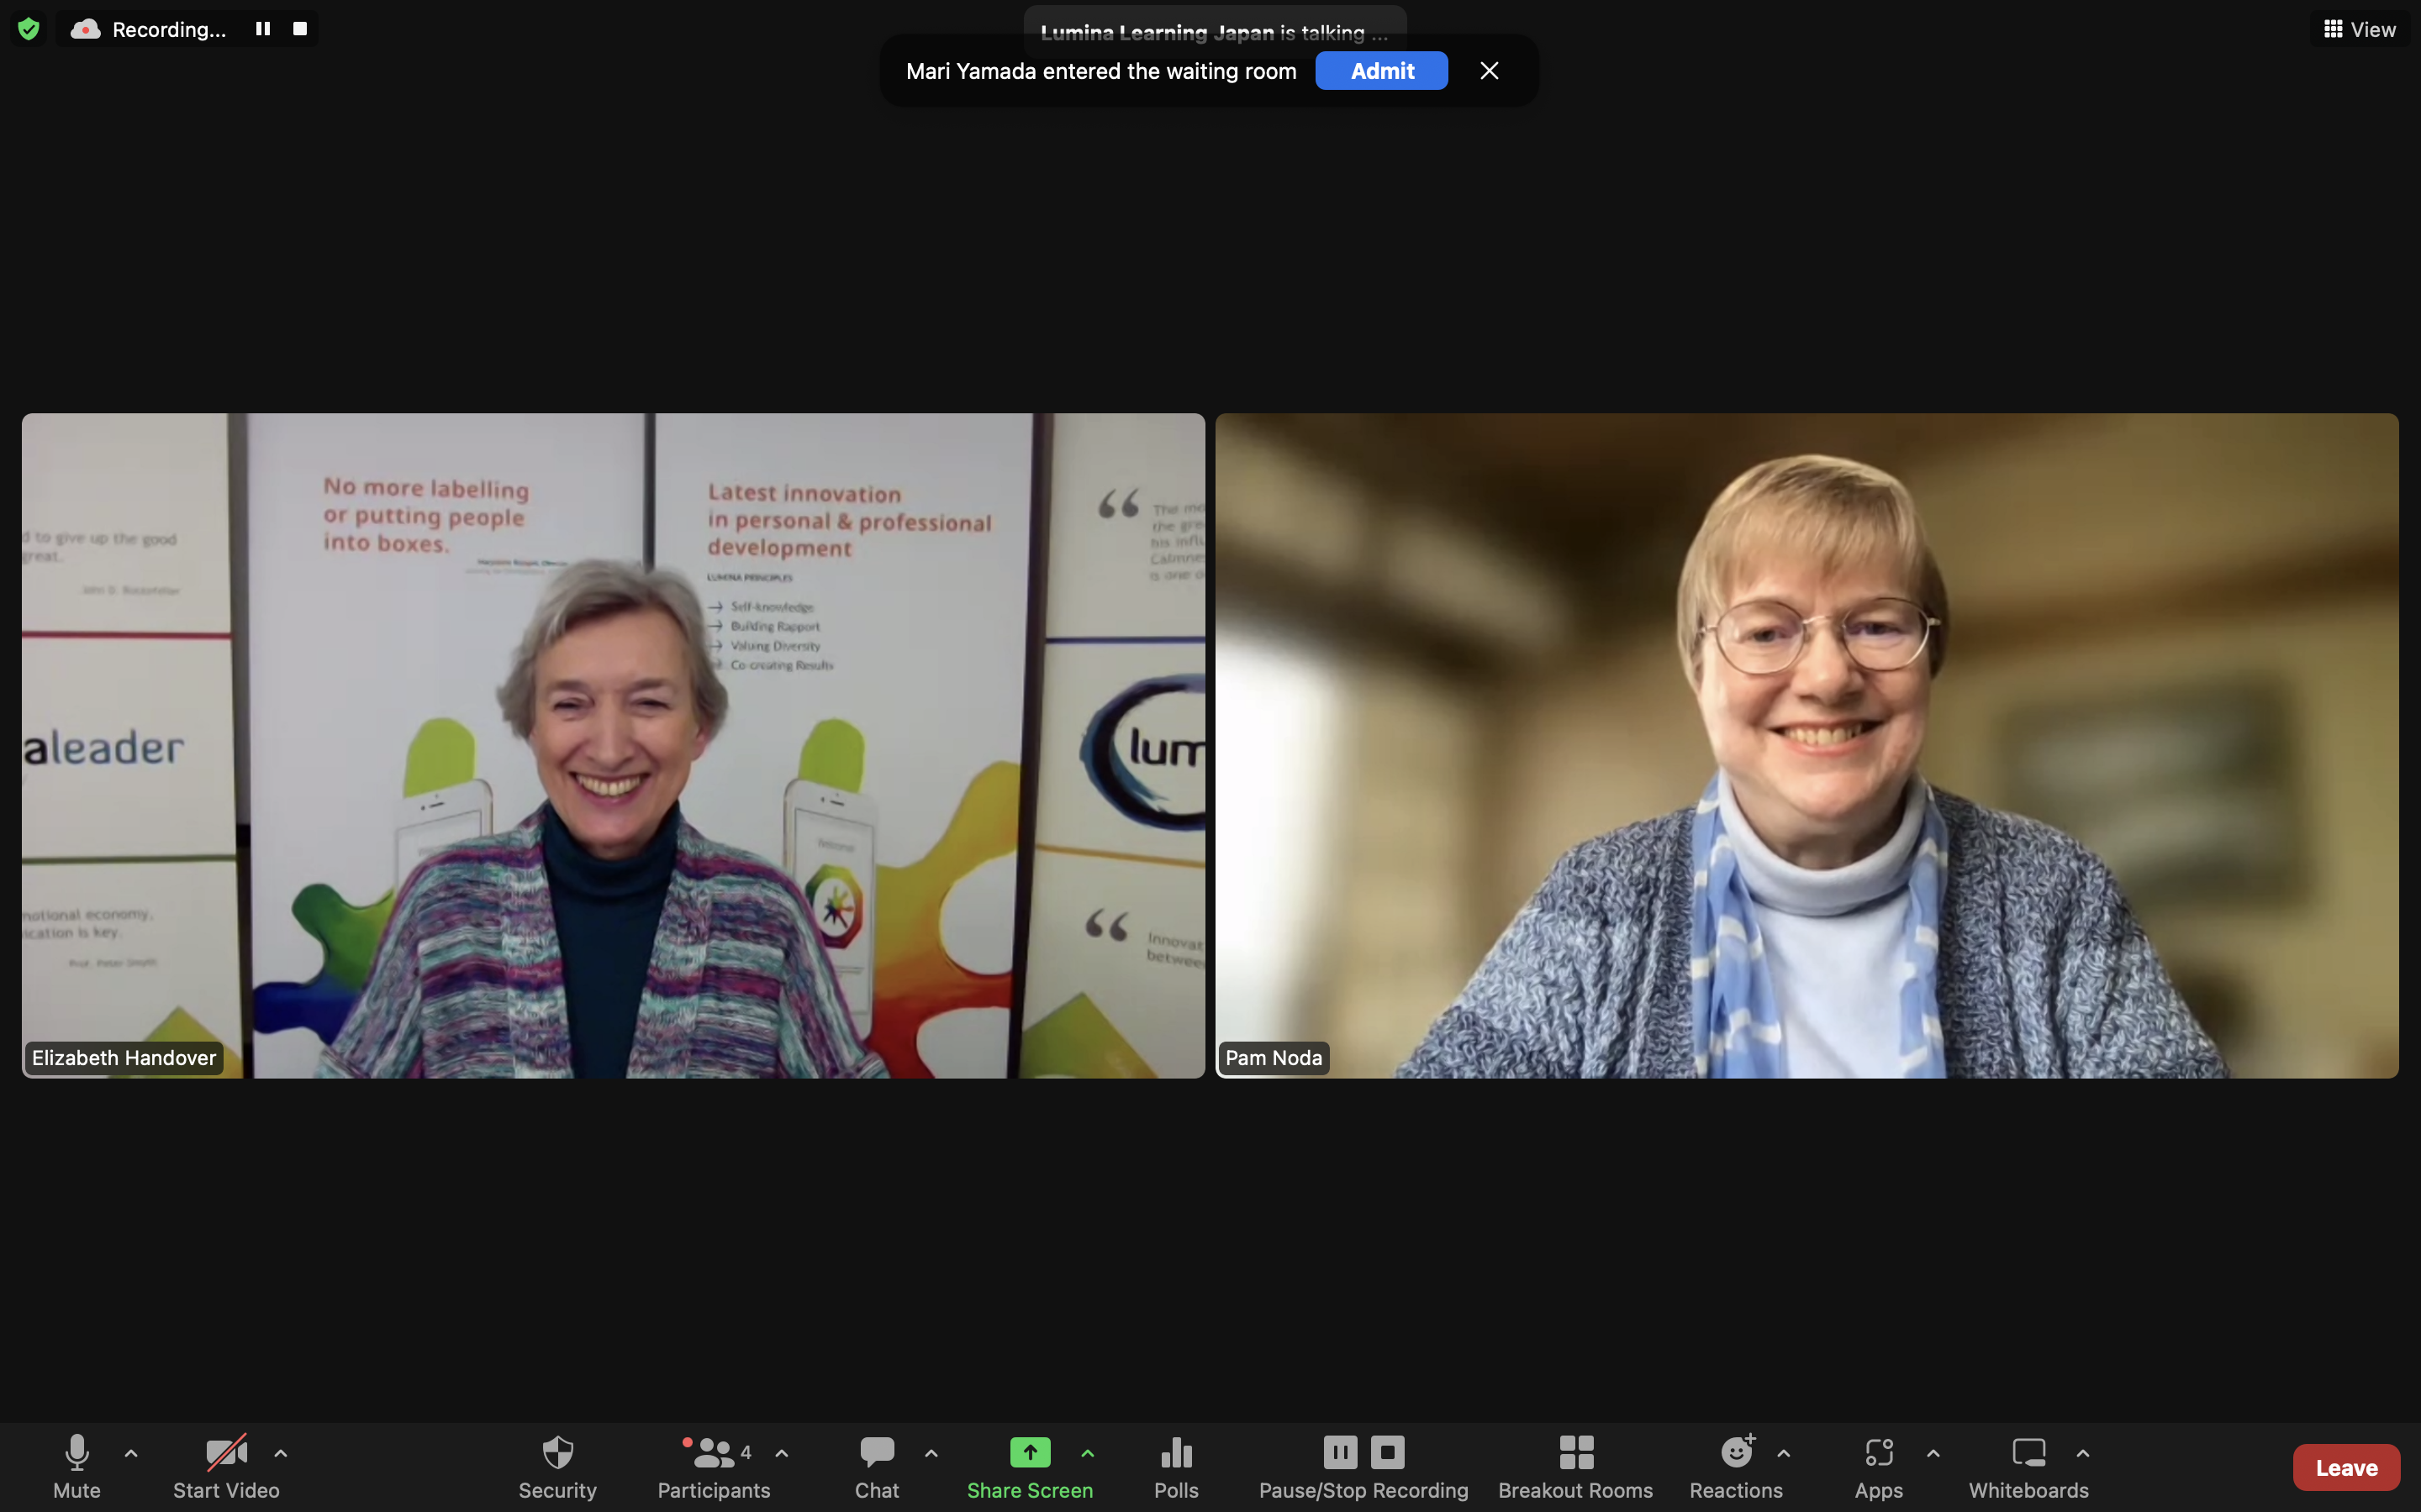
Task: Open the Polls icon
Action: (x=1175, y=1465)
